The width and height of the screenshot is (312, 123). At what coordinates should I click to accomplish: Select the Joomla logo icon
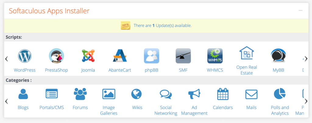pos(88,56)
